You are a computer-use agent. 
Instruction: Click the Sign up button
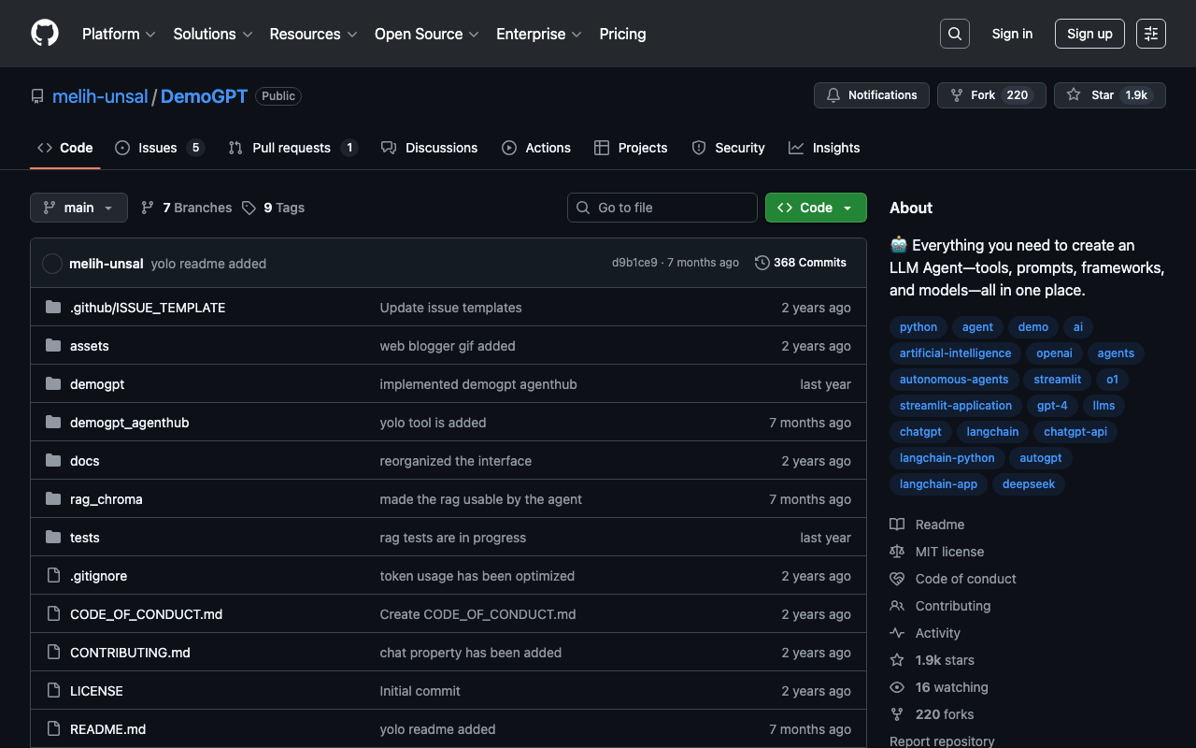(1089, 34)
